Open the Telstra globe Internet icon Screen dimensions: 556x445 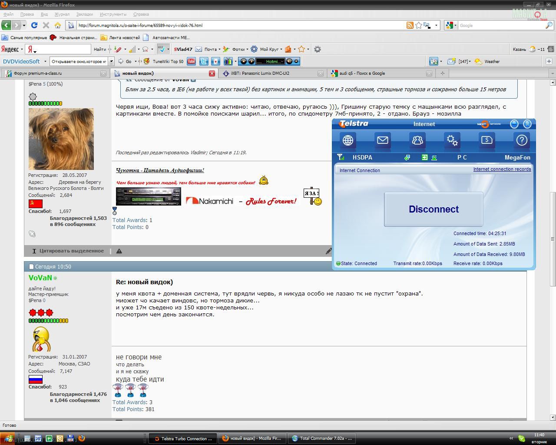pos(348,140)
